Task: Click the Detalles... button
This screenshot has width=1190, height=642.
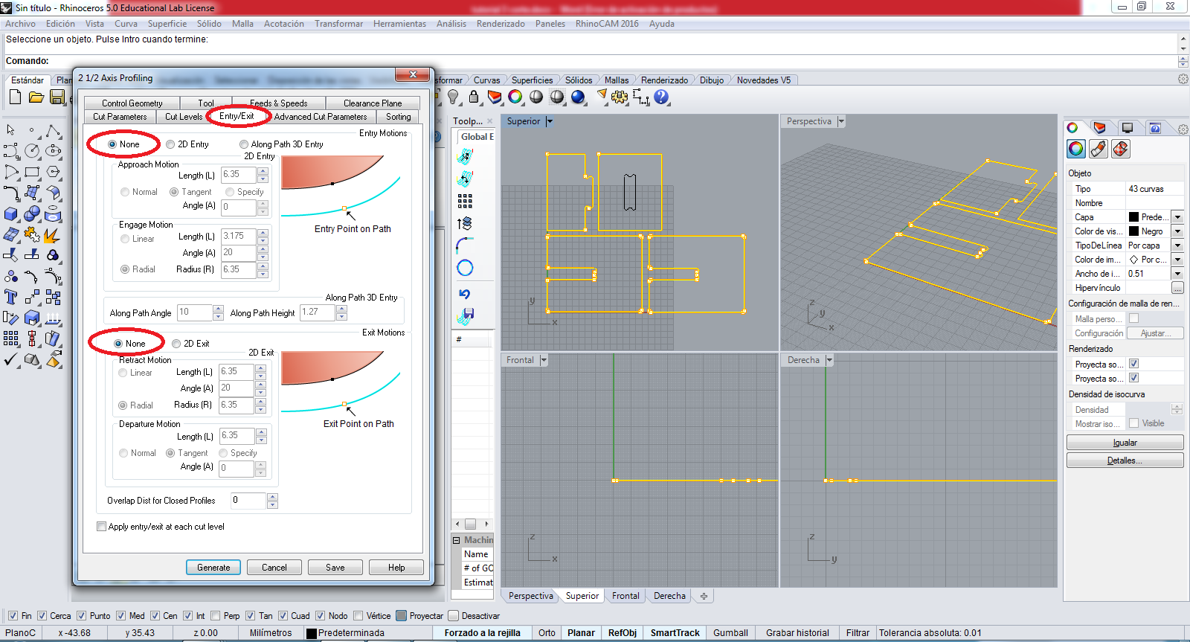Action: click(1125, 460)
